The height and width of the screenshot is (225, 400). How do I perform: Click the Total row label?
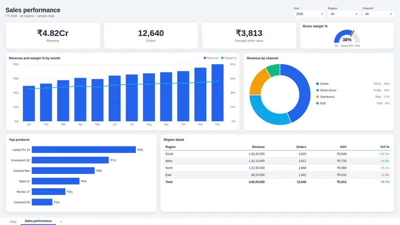click(x=169, y=182)
